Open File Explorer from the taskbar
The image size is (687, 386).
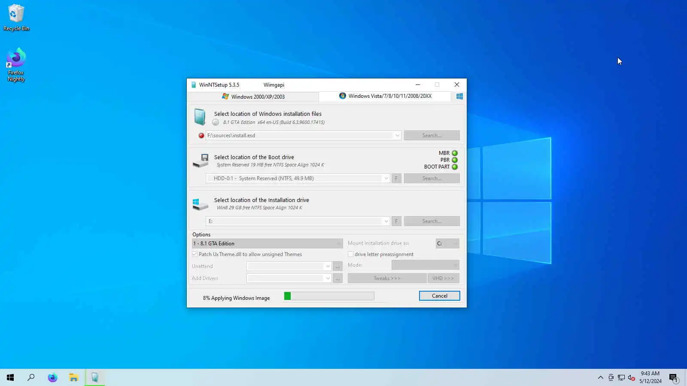coord(73,377)
